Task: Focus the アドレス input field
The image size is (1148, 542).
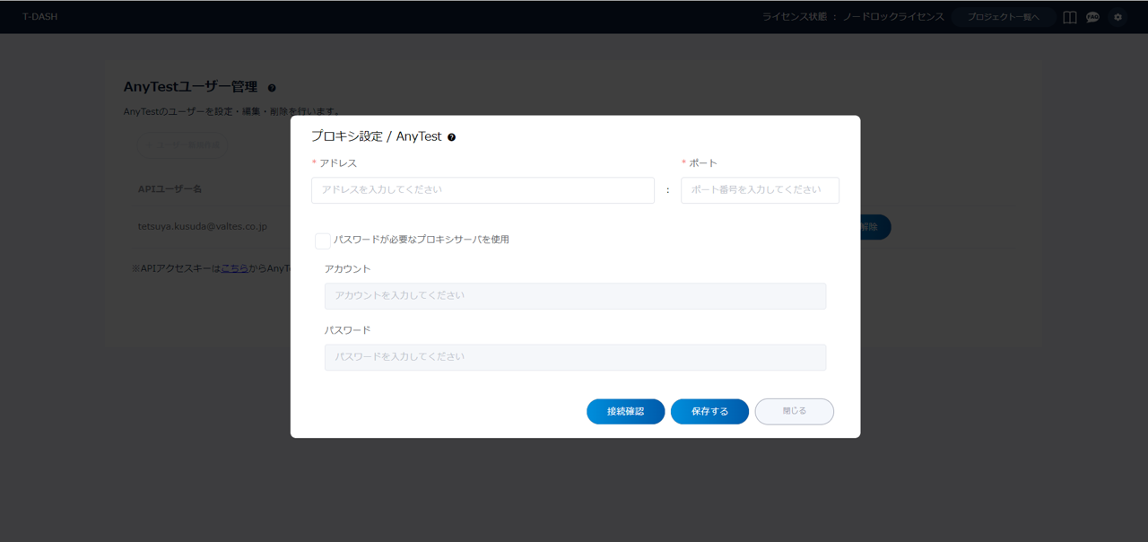Action: [483, 190]
